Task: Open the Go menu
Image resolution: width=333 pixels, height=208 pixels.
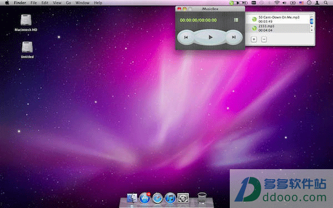Action: pyautogui.click(x=68, y=3)
